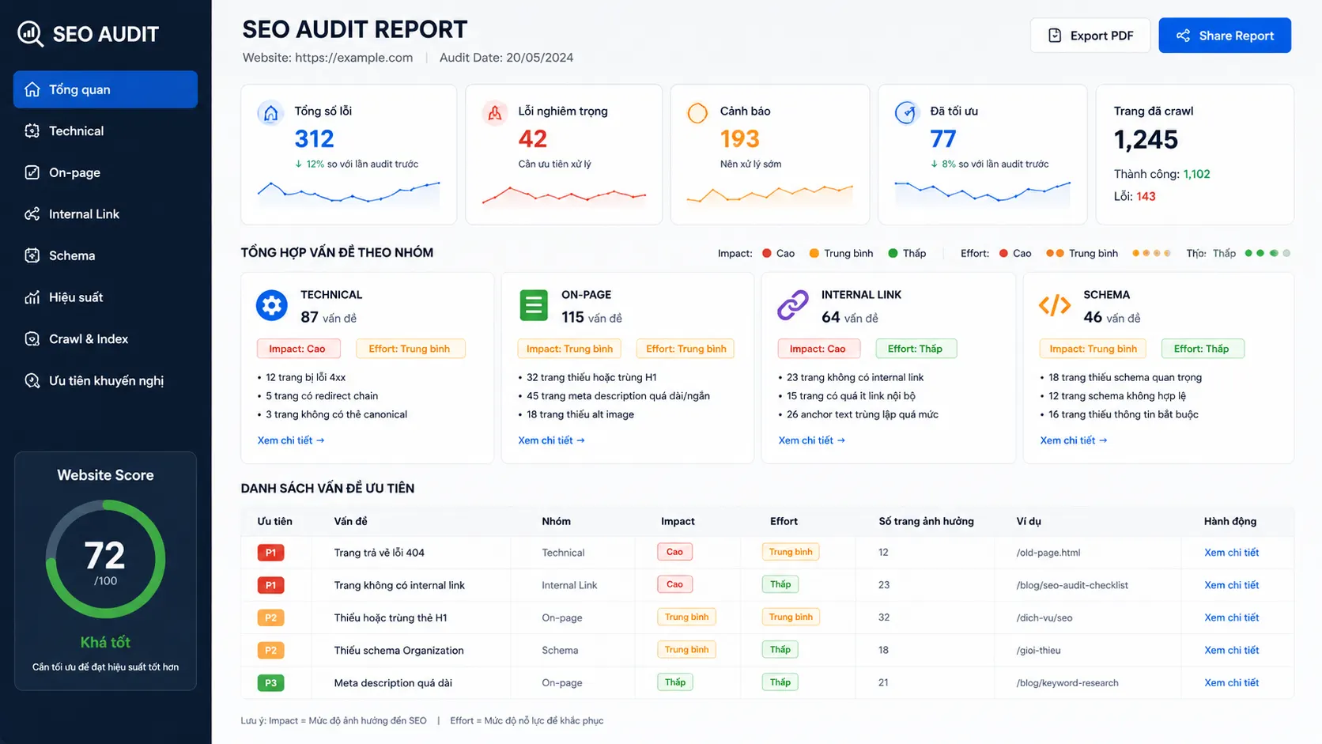Click the Website Score circular gauge
The image size is (1322, 744).
click(x=105, y=559)
